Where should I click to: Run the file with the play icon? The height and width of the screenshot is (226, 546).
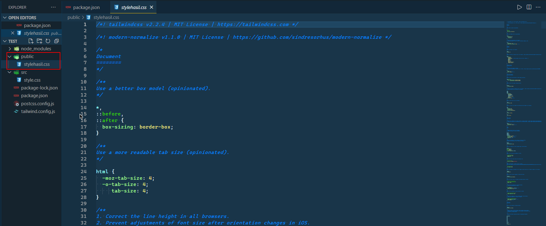519,7
